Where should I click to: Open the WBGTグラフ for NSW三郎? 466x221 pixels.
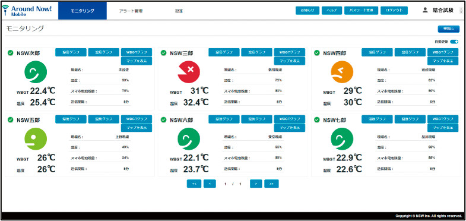[x=290, y=52]
